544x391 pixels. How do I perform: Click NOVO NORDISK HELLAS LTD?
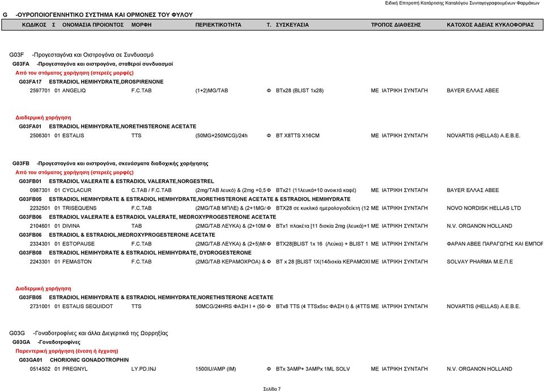(x=483, y=208)
